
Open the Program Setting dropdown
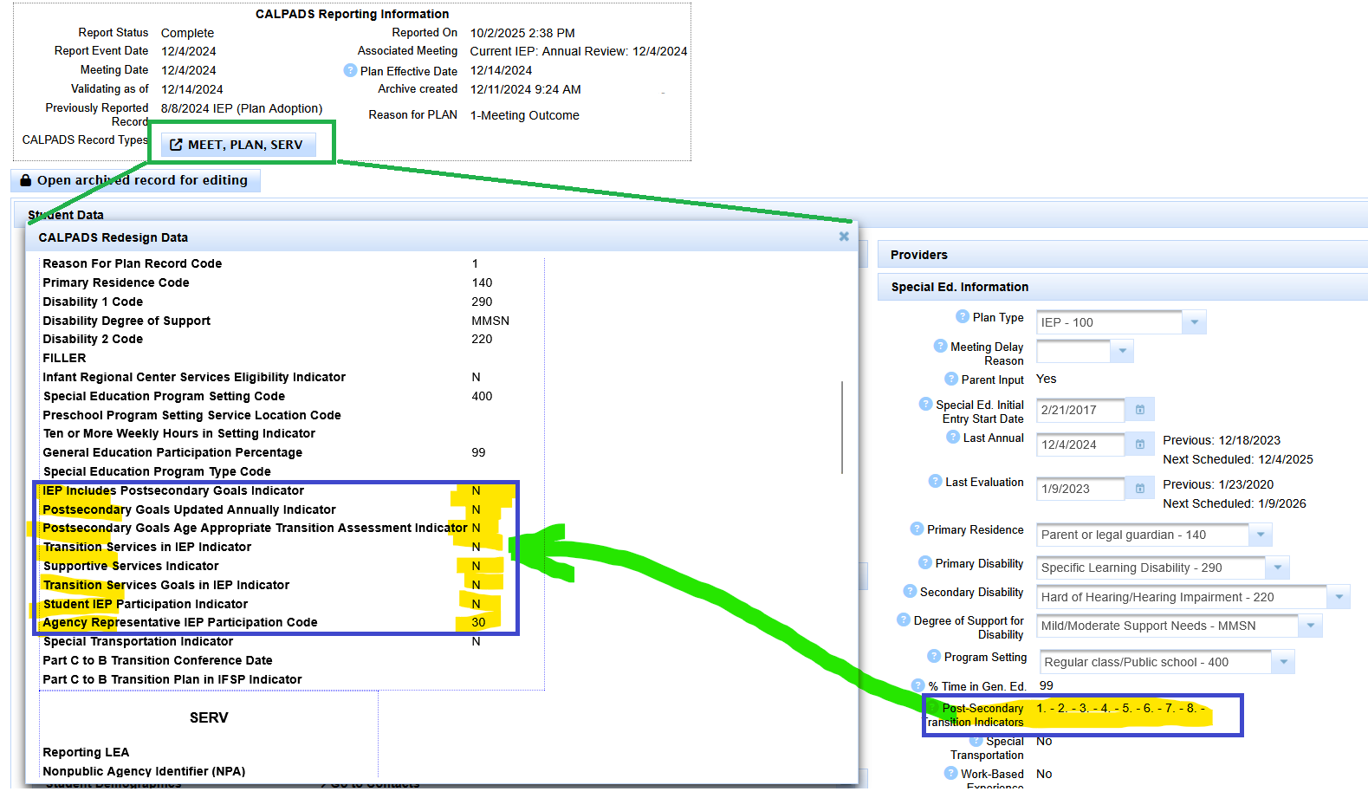[1283, 662]
